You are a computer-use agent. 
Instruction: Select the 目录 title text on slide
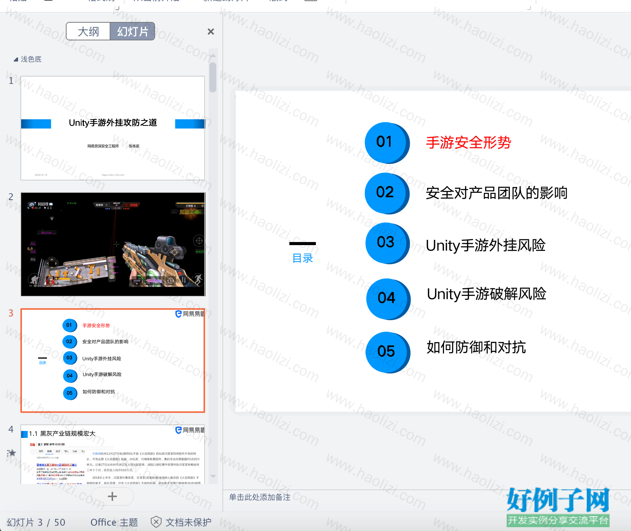pos(303,258)
